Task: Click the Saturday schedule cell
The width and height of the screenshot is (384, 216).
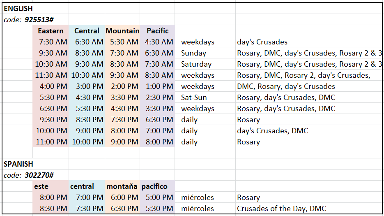Action: click(x=196, y=64)
